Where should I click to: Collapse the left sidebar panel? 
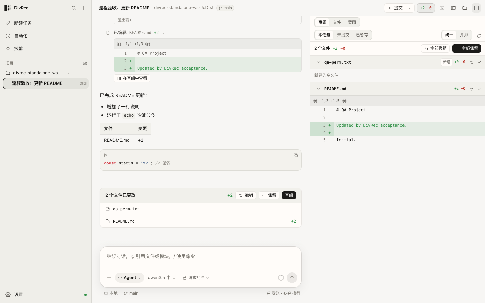(x=84, y=8)
